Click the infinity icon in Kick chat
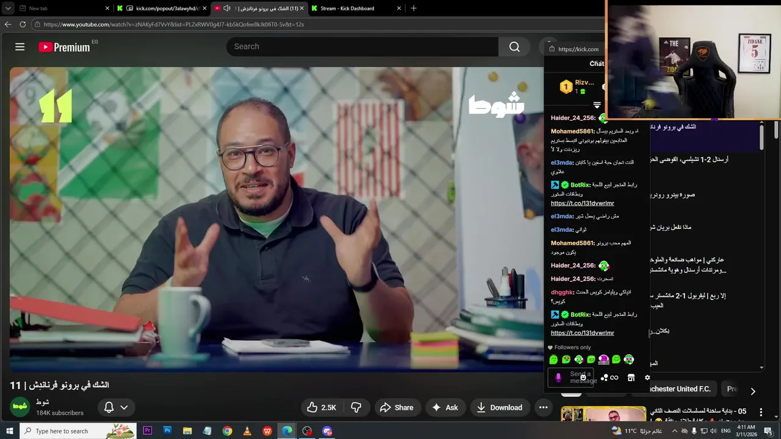The image size is (781, 439). [x=614, y=378]
